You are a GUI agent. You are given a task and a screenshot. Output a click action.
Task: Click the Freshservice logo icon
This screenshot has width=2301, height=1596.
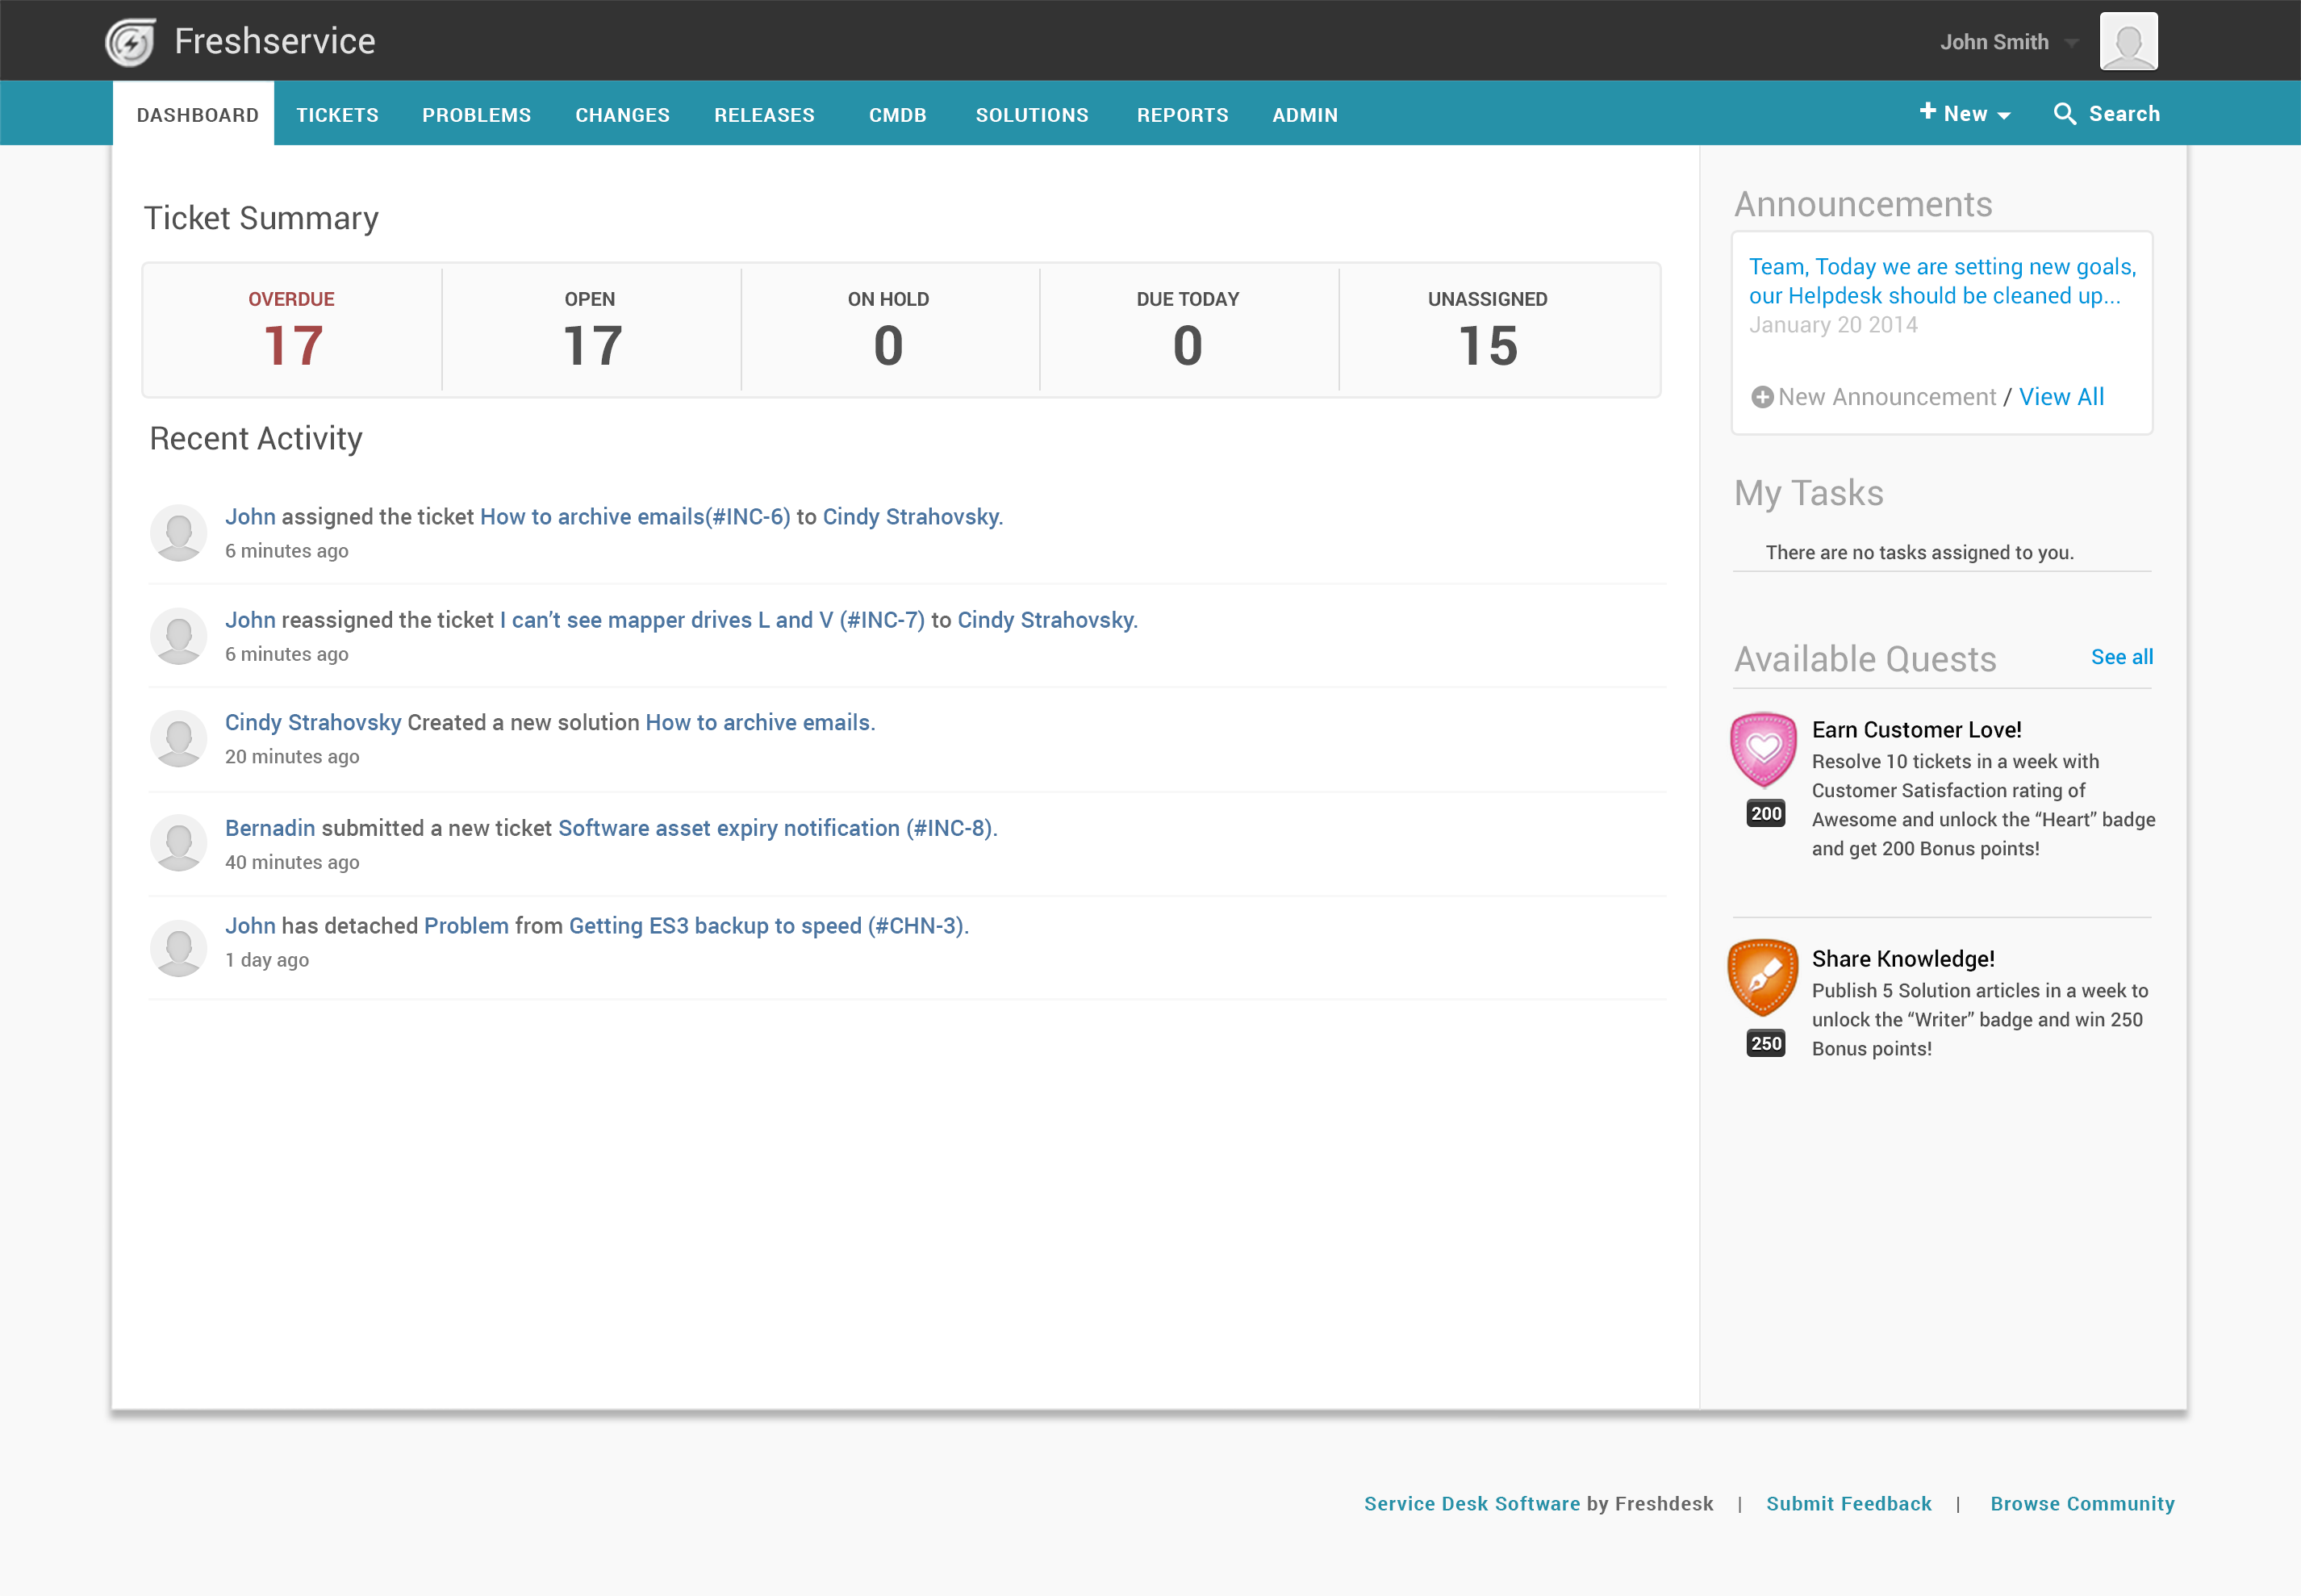131,42
